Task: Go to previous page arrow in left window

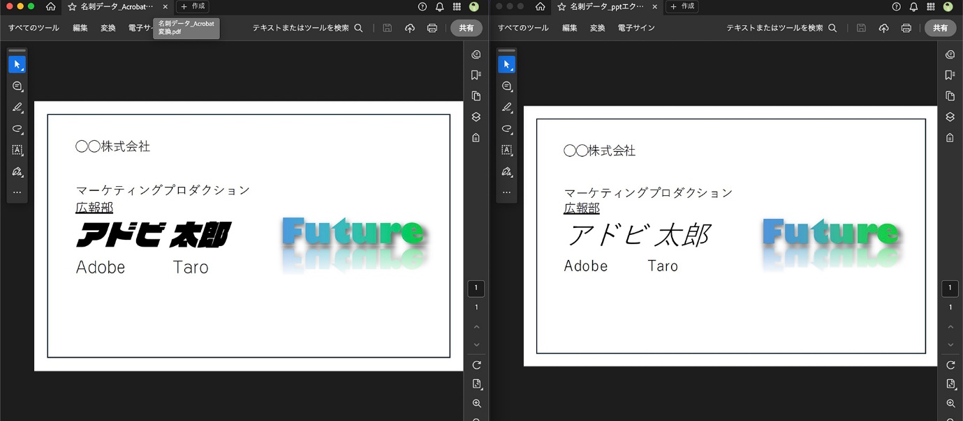Action: [x=476, y=326]
